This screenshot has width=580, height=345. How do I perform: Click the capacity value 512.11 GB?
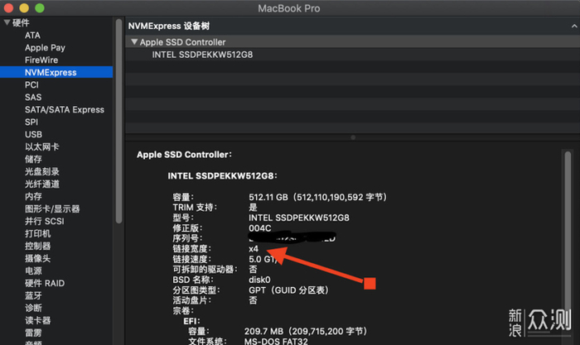click(x=268, y=197)
